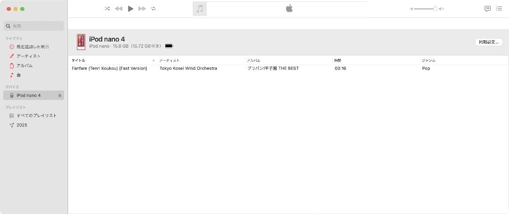Image resolution: width=509 pixels, height=214 pixels.
Task: Click the iPod device icon in sidebar
Action: (x=12, y=95)
